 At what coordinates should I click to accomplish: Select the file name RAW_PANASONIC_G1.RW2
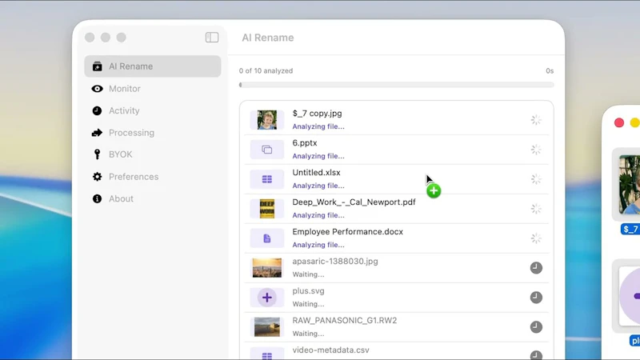345,321
